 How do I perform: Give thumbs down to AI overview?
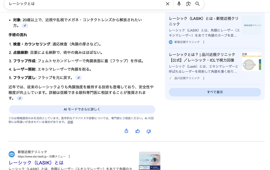coord(148,131)
